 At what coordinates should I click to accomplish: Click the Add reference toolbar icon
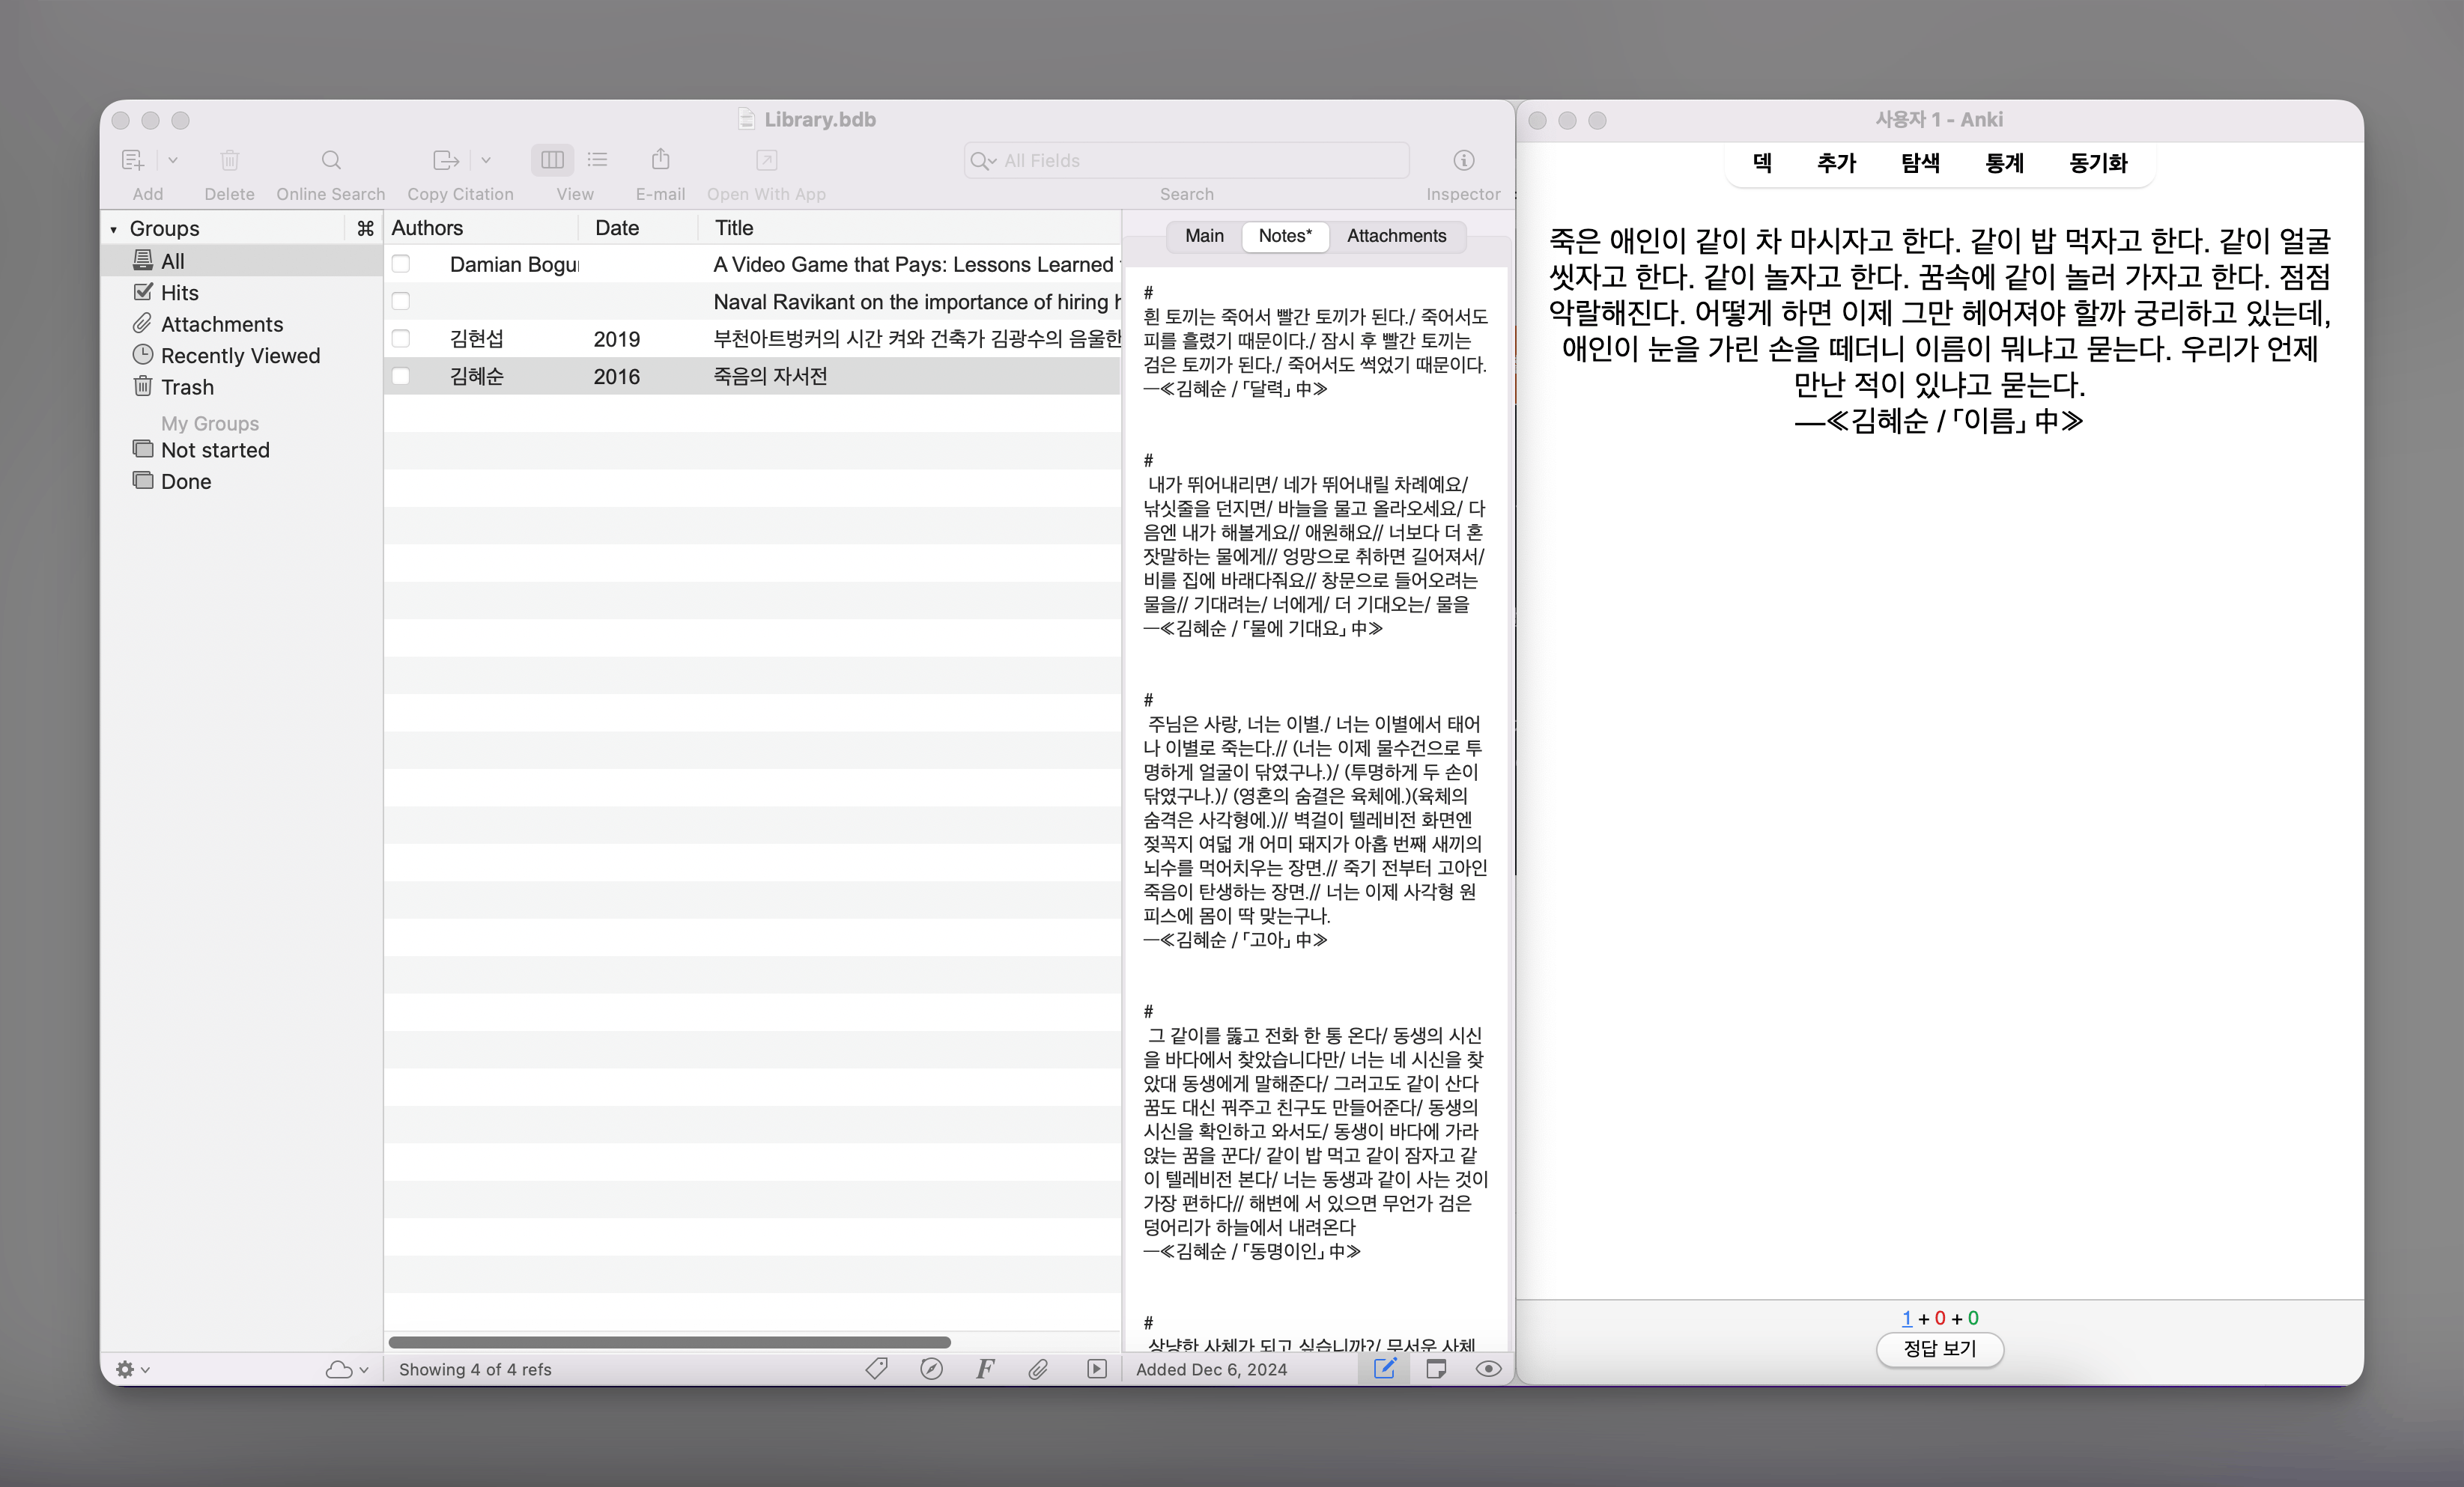[133, 160]
